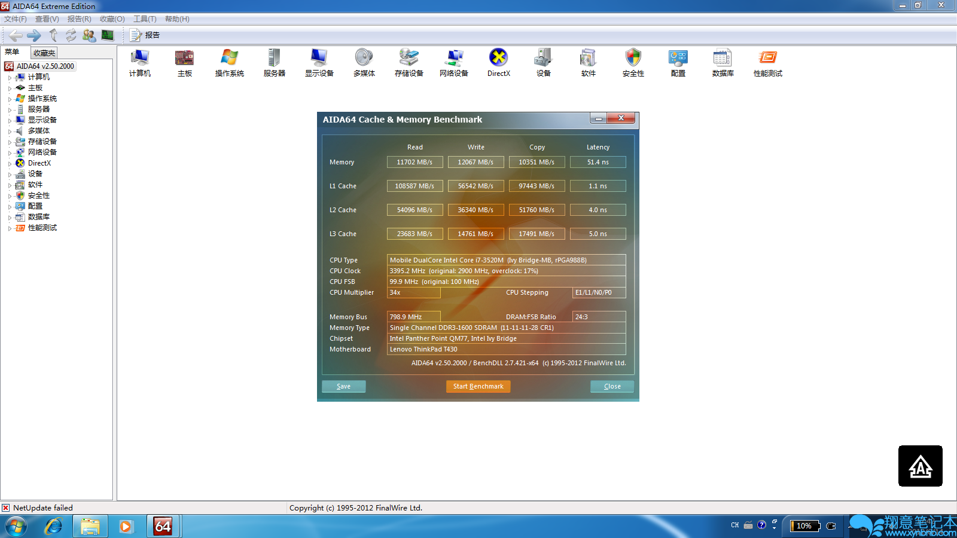Click Save in the benchmark dialog
This screenshot has width=957, height=538.
[x=344, y=386]
